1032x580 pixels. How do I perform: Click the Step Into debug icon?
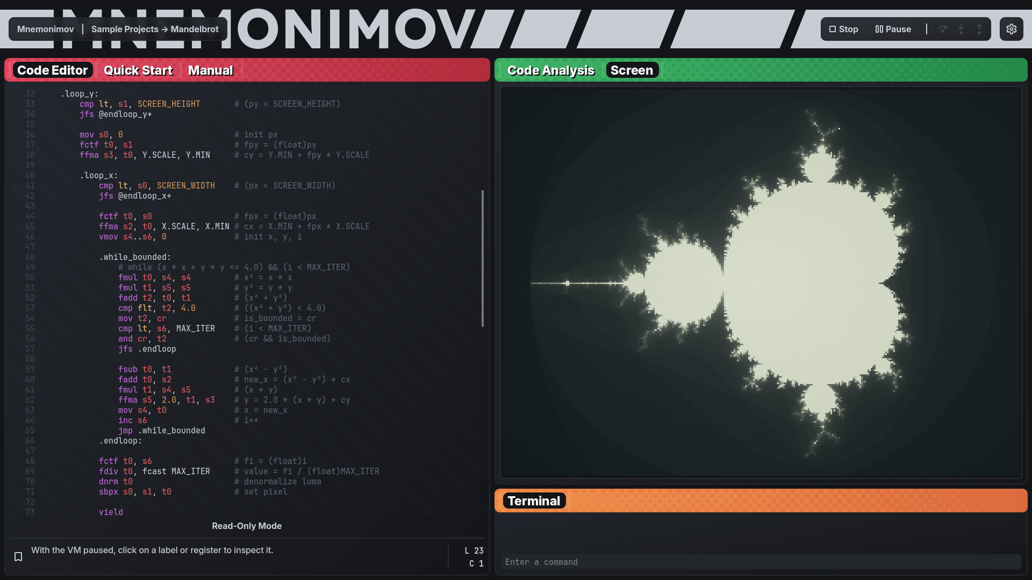tap(961, 29)
